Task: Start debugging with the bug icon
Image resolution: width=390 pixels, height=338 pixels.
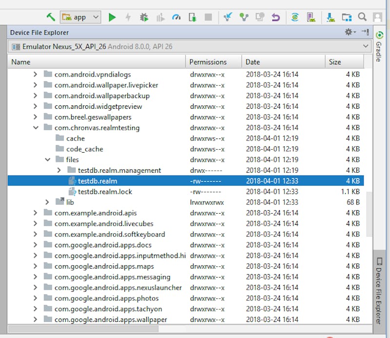Action: tap(144, 17)
